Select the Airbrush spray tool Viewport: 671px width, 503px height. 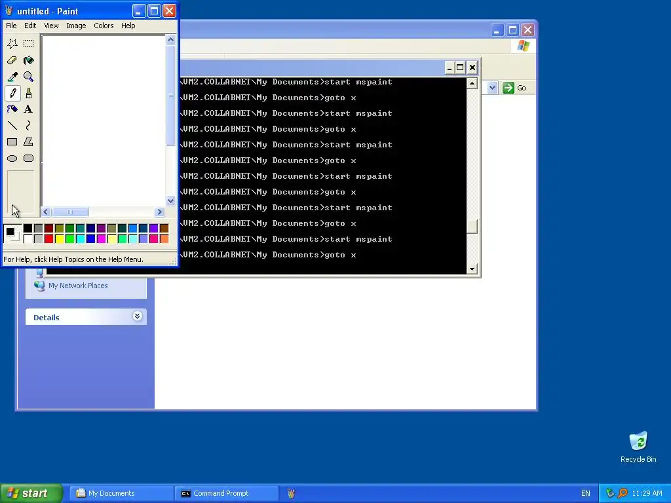[x=12, y=109]
